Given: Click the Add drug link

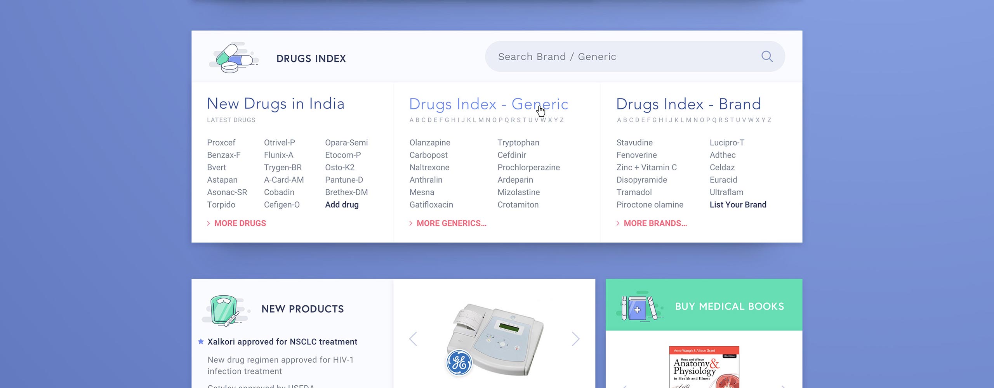Looking at the screenshot, I should [342, 204].
